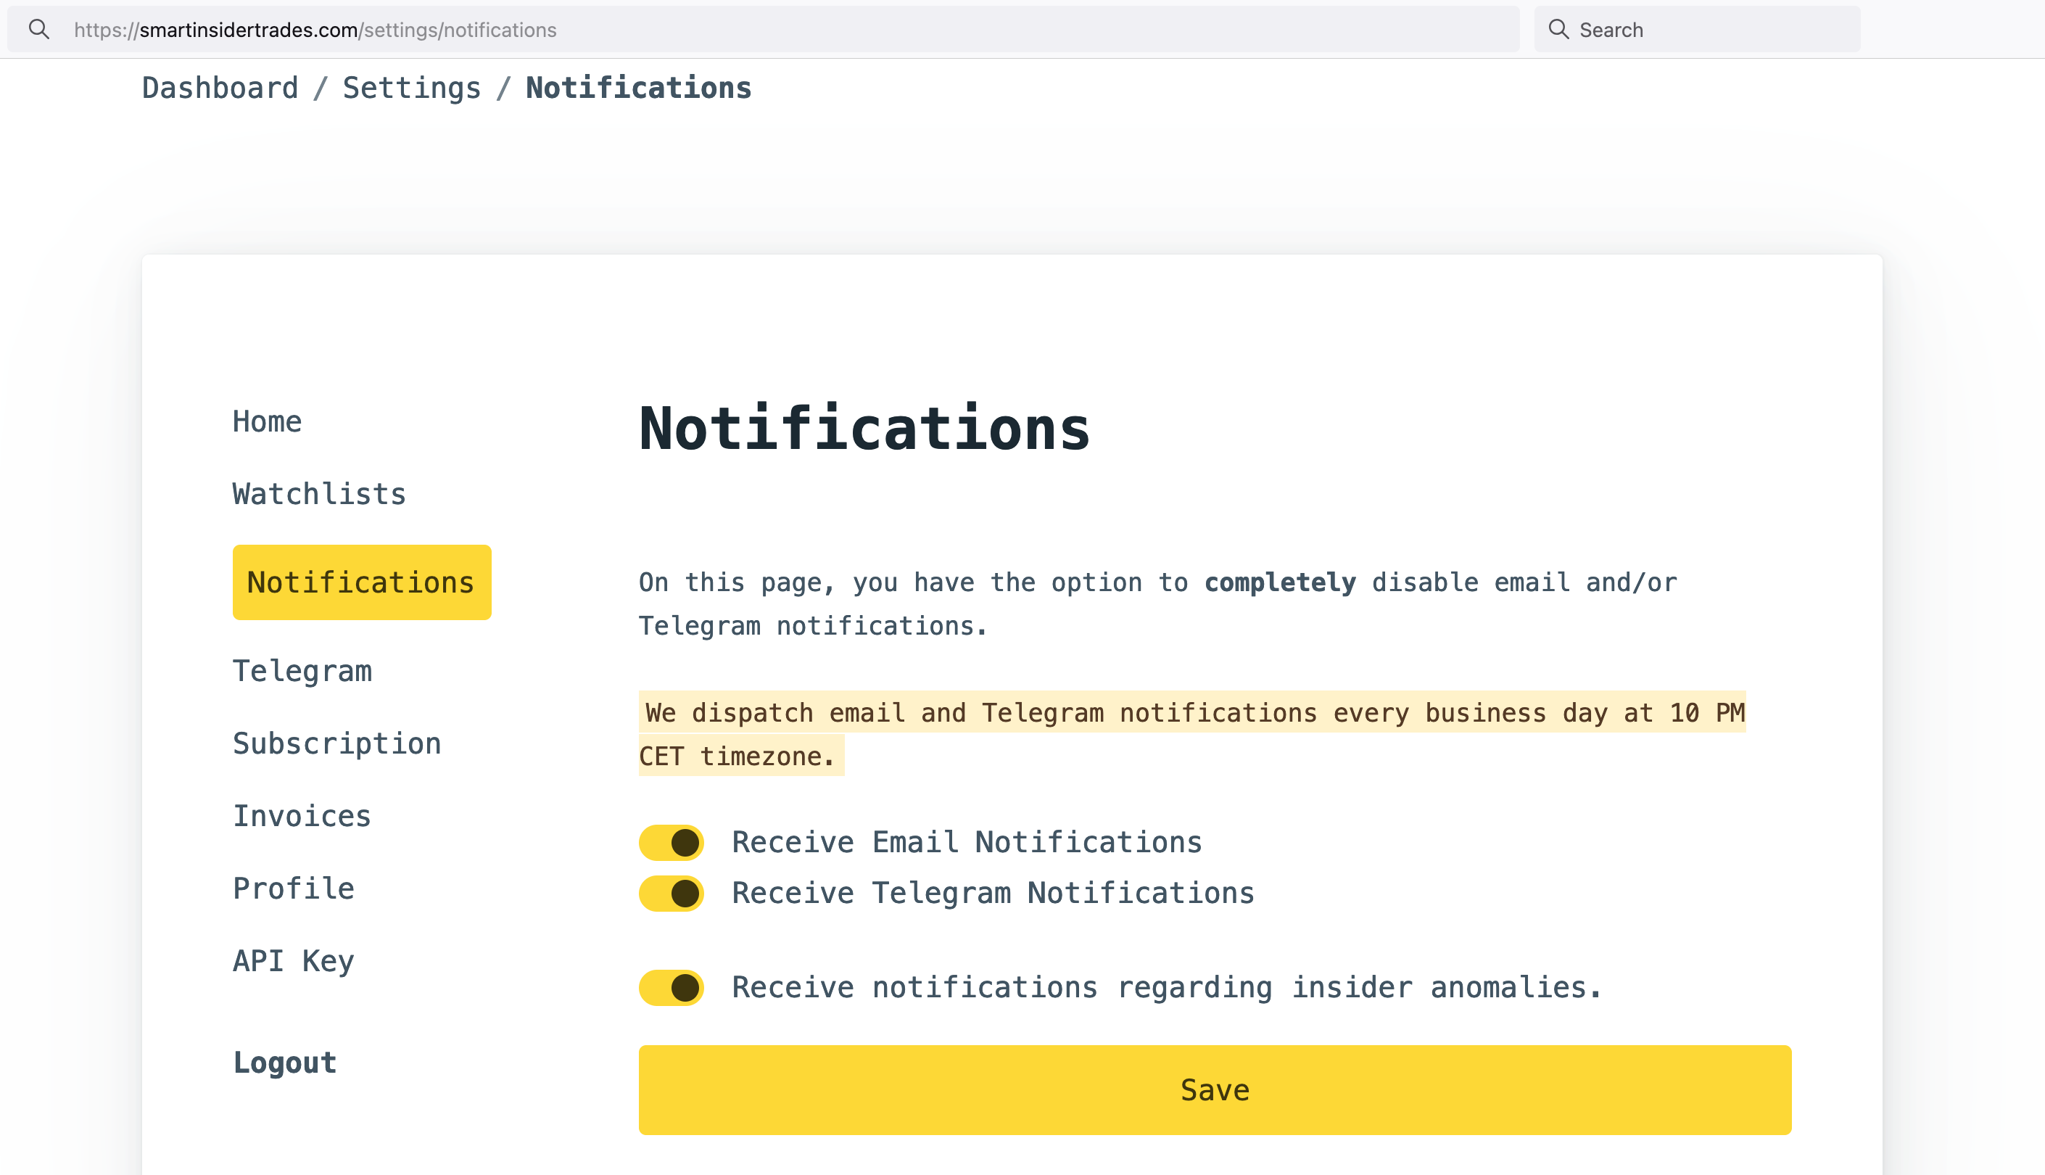Open the Profile settings page
The height and width of the screenshot is (1175, 2045).
[x=294, y=889]
